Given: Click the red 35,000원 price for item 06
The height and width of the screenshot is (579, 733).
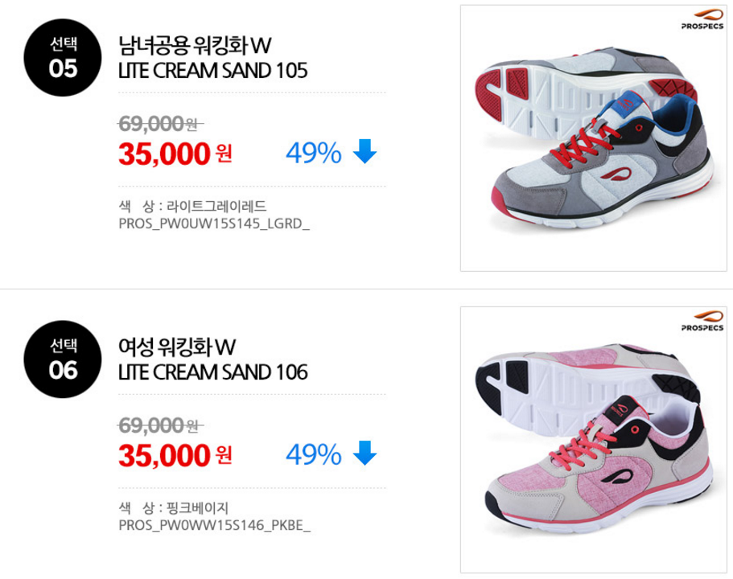Looking at the screenshot, I should (x=175, y=456).
